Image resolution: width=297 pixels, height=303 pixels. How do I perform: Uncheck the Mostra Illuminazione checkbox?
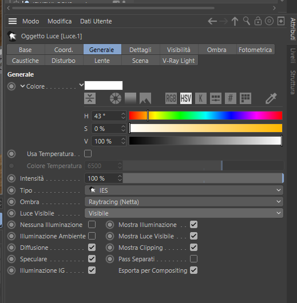(193, 225)
